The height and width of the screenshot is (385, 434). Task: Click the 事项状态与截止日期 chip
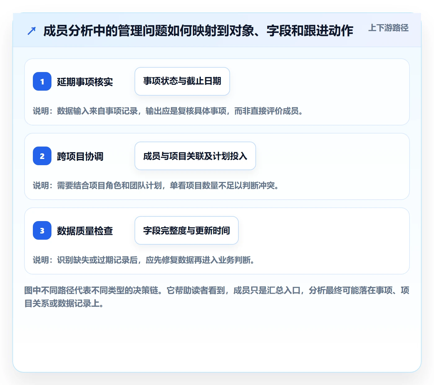coord(182,81)
